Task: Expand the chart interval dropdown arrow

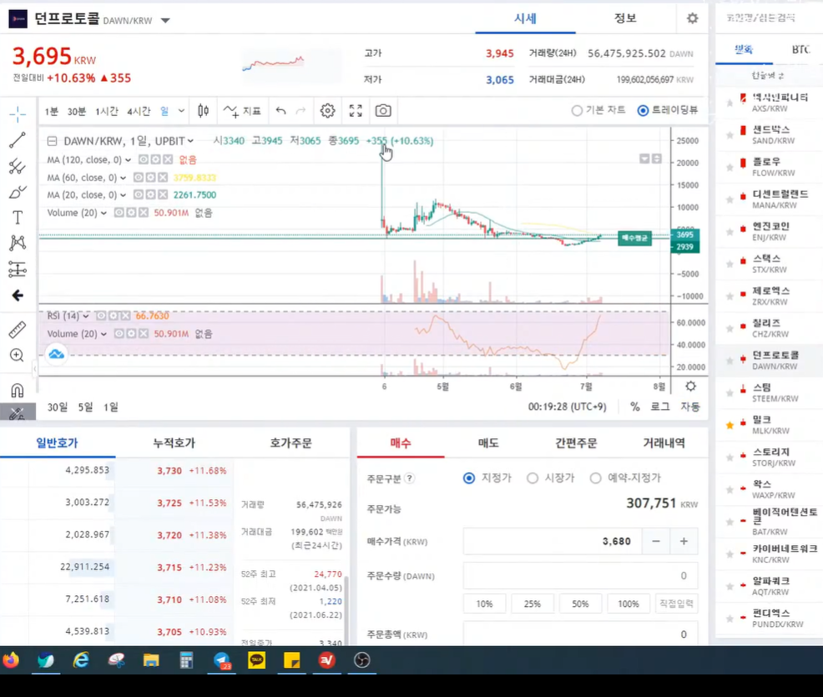Action: 181,111
